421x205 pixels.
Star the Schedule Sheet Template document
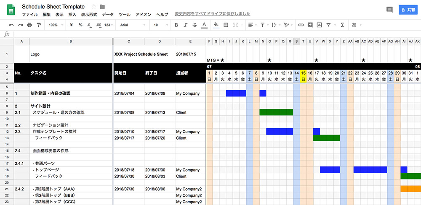(x=93, y=7)
